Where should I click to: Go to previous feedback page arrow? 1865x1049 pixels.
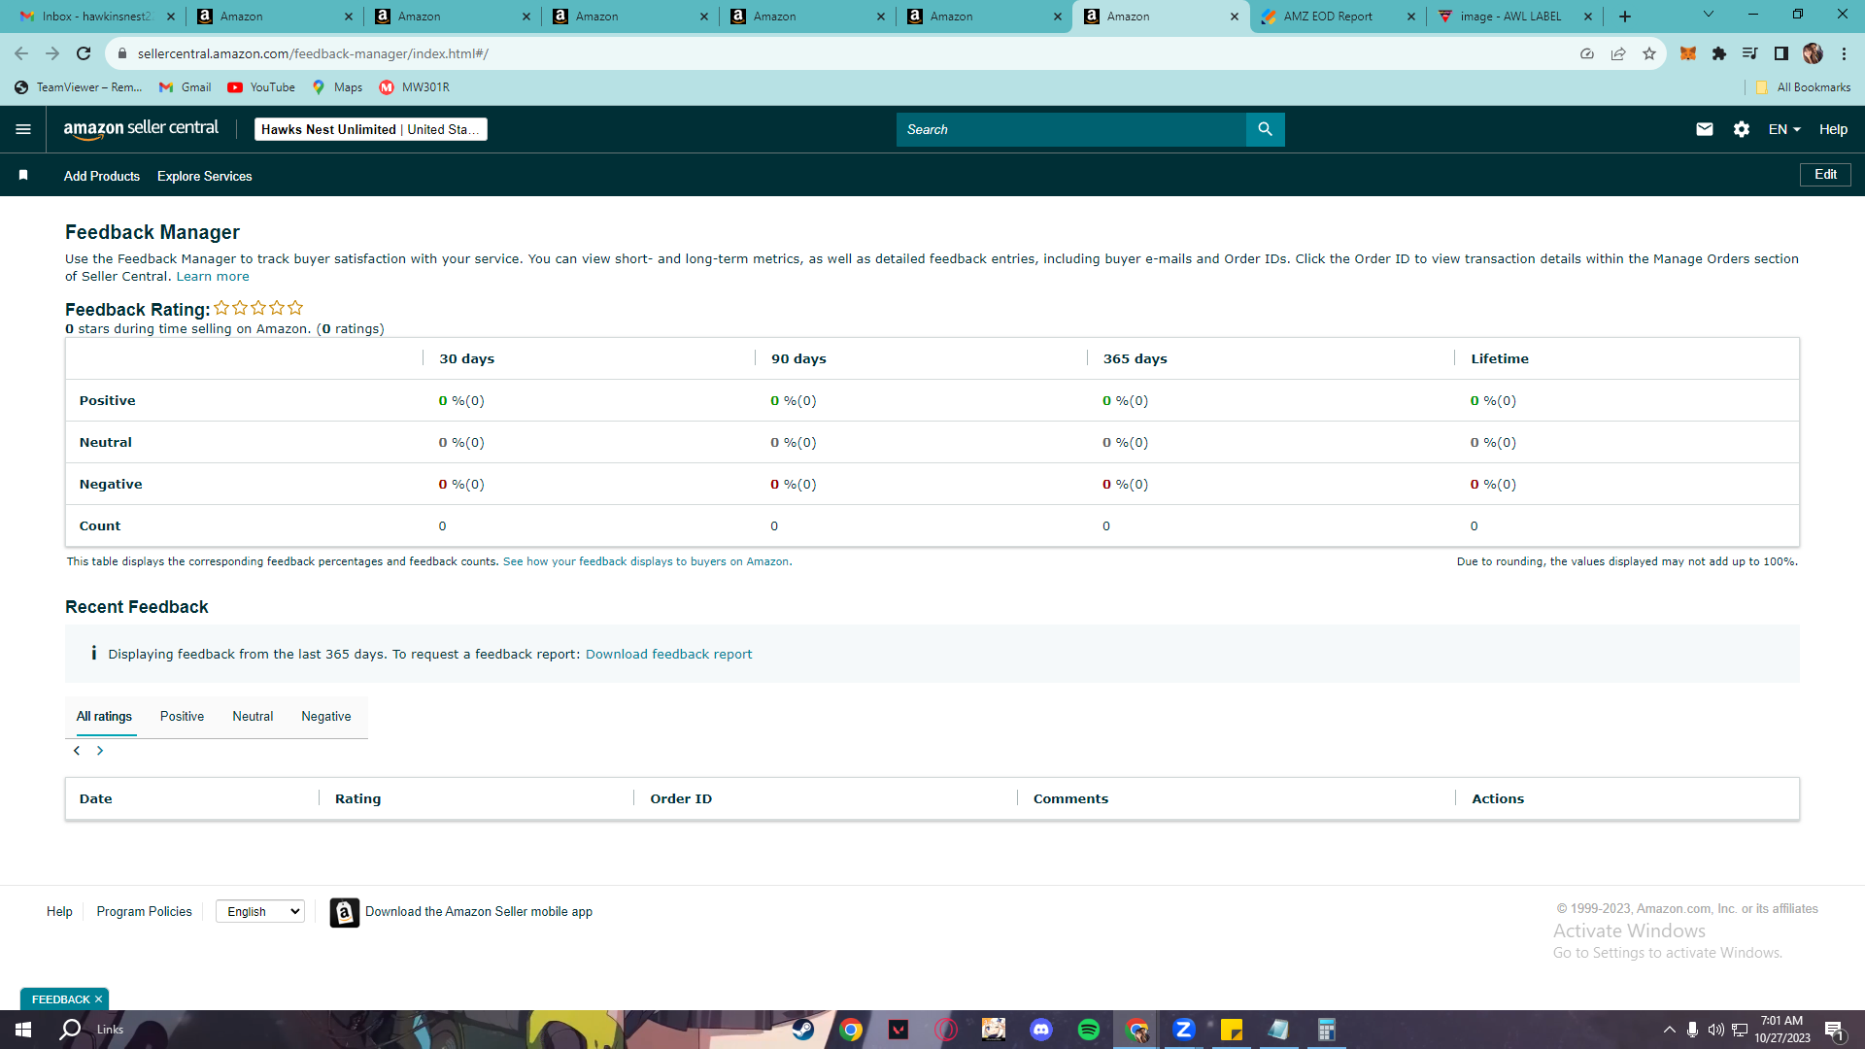pos(77,751)
